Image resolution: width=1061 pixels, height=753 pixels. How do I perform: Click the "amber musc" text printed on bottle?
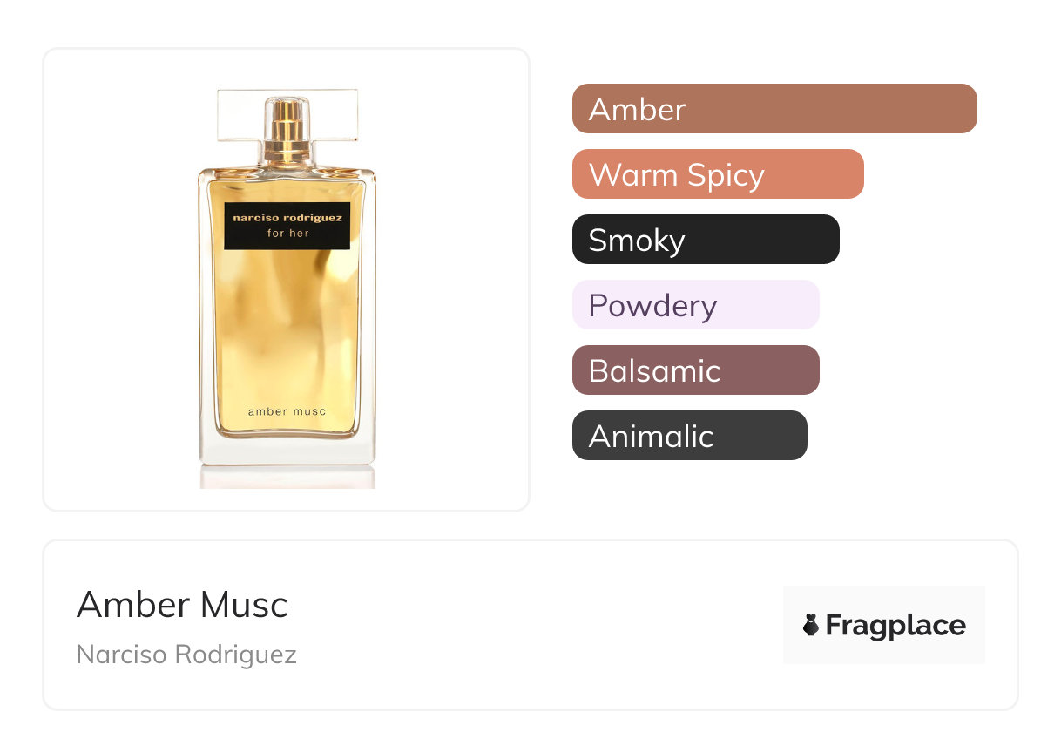click(x=287, y=411)
